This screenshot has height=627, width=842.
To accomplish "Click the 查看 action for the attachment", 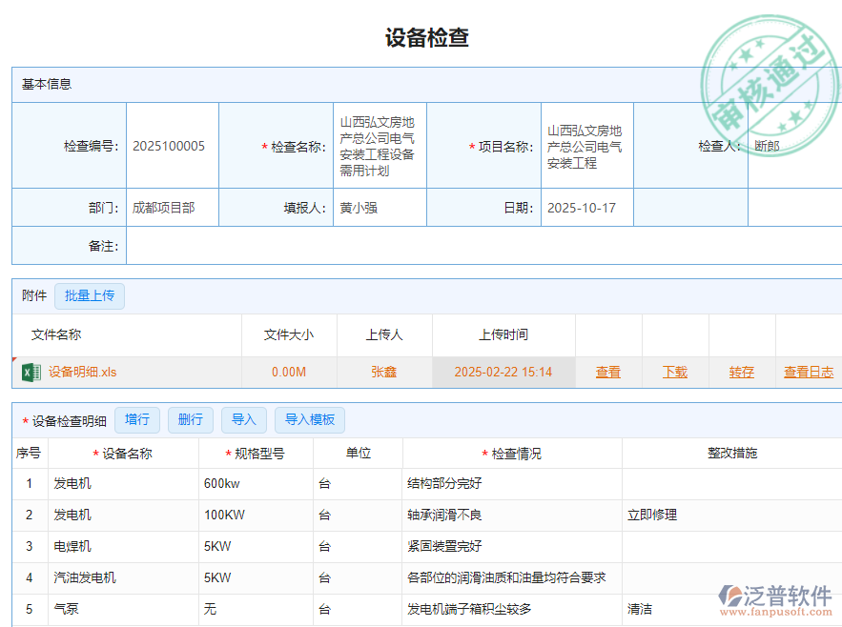I will tap(608, 372).
